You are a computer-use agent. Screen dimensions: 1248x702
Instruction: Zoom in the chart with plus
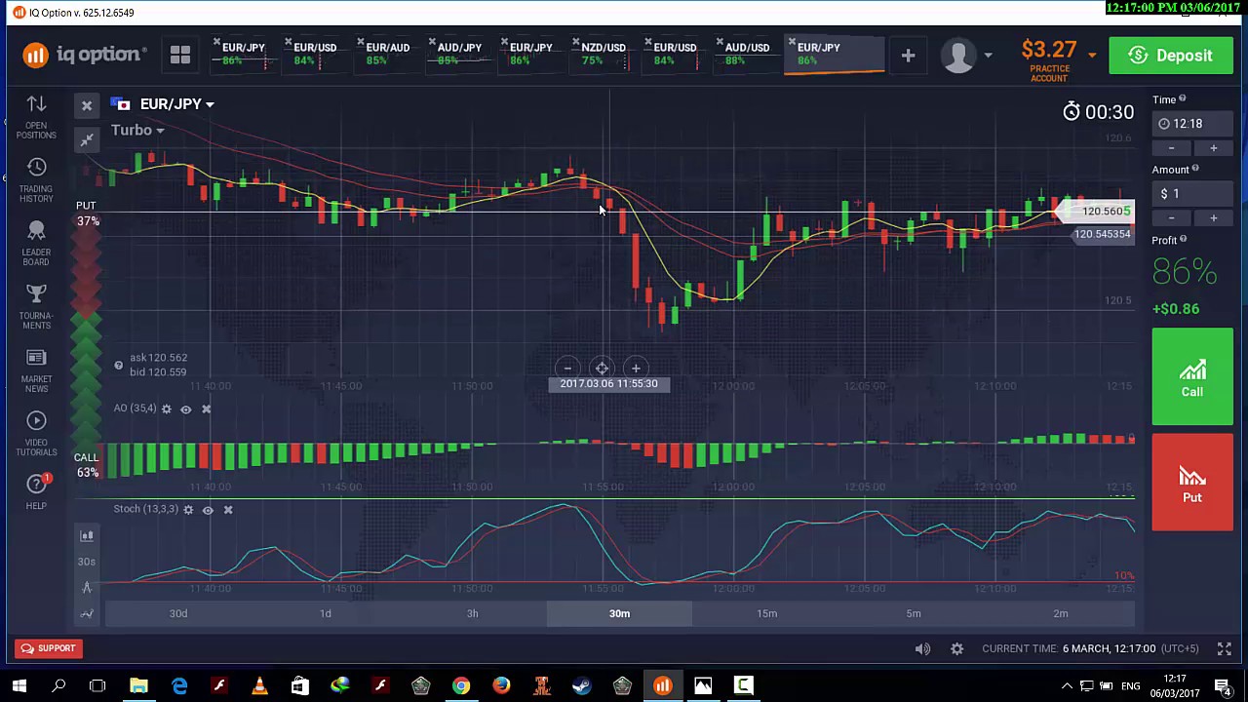pyautogui.click(x=636, y=368)
